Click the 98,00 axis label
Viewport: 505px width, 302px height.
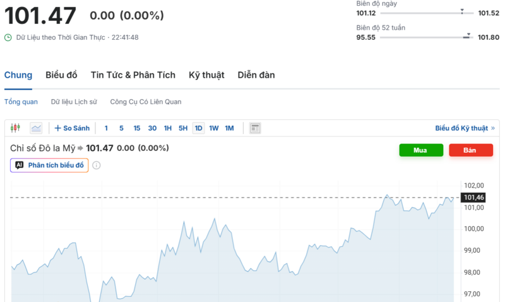click(472, 272)
